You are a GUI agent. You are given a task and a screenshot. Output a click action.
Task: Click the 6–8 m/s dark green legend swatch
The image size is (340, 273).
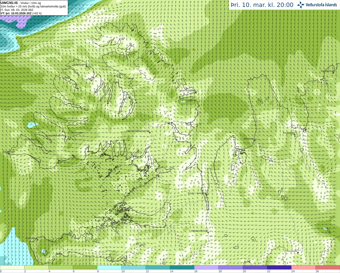click(85, 267)
